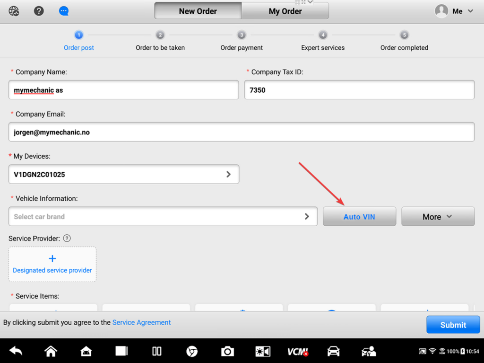484x363 pixels.
Task: Switch to the My Order tab
Action: (x=285, y=11)
